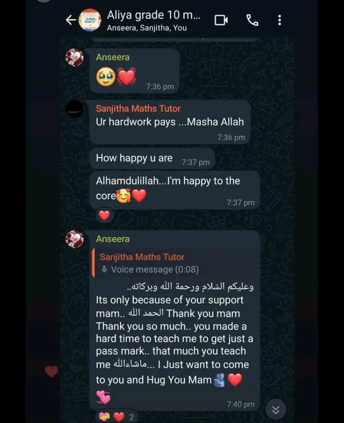Tap the Anseera sender name on emoji message
Viewport: 344px width, 423px height.
tap(113, 57)
